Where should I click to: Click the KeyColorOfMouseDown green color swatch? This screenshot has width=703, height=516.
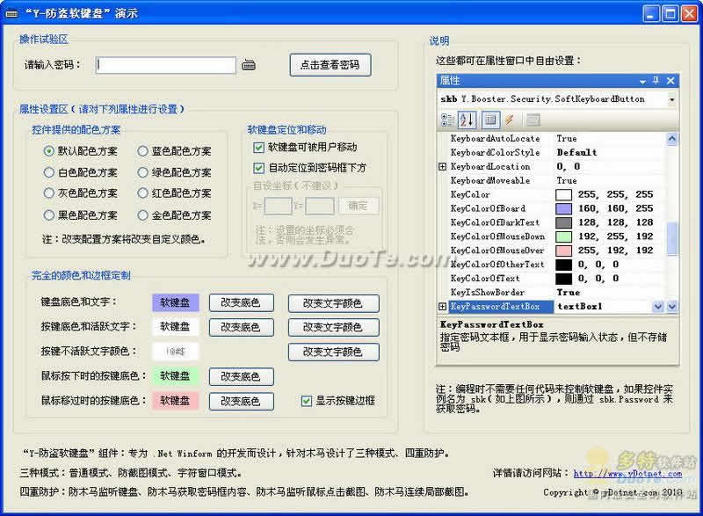coord(563,236)
